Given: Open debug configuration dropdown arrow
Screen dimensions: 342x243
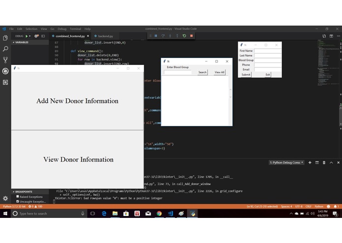Looking at the screenshot, I should (x=30, y=36).
